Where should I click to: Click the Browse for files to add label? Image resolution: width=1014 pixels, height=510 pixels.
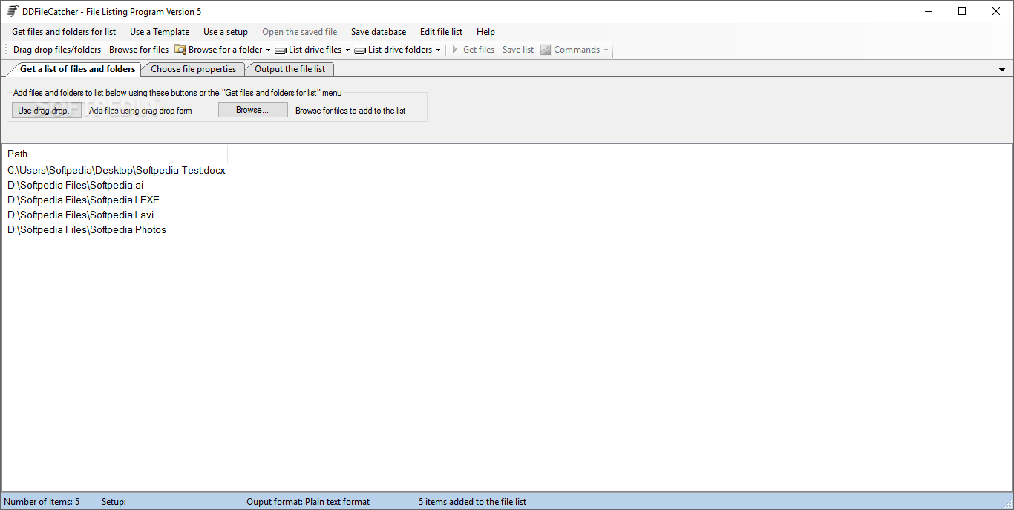pos(350,111)
